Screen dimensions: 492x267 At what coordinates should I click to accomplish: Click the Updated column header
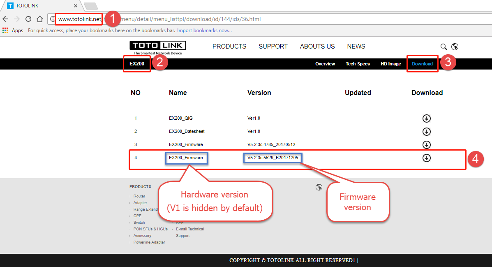(358, 93)
